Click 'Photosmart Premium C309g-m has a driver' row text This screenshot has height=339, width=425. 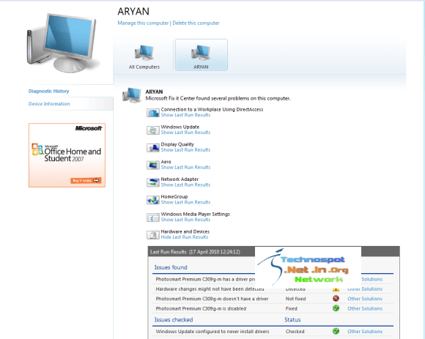[205, 279]
